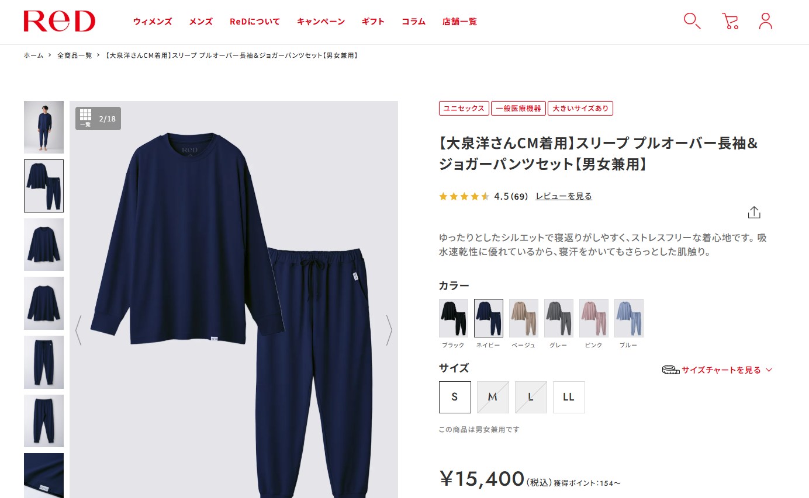The height and width of the screenshot is (498, 809).
Task: Open the image grid list icon
Action: (x=85, y=118)
